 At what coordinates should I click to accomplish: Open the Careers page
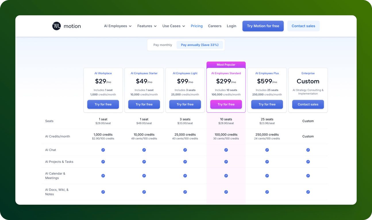[215, 26]
